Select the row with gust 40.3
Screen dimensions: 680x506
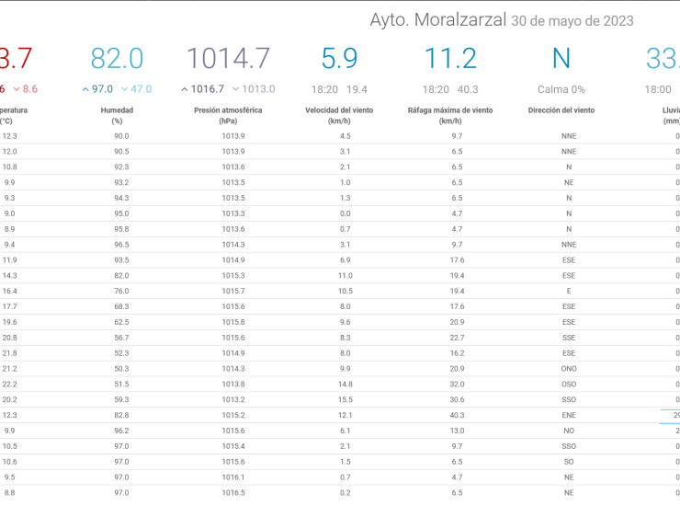[x=340, y=415]
